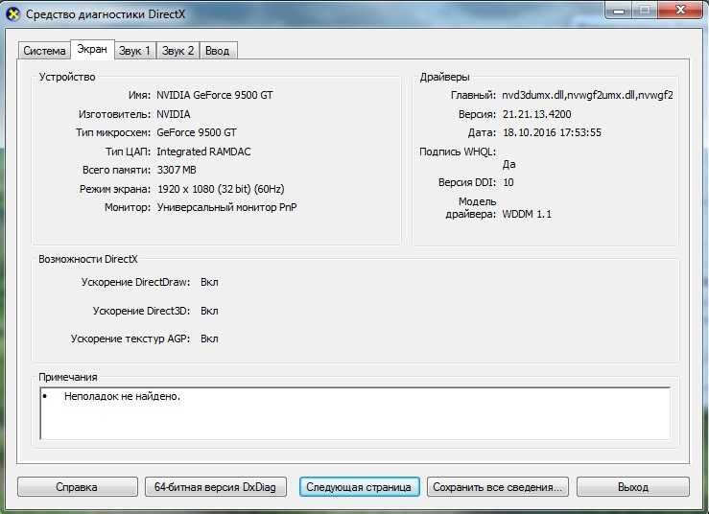Click the Изготовитель value NVIDIA
Screen dimensions: 709x514
tap(174, 114)
